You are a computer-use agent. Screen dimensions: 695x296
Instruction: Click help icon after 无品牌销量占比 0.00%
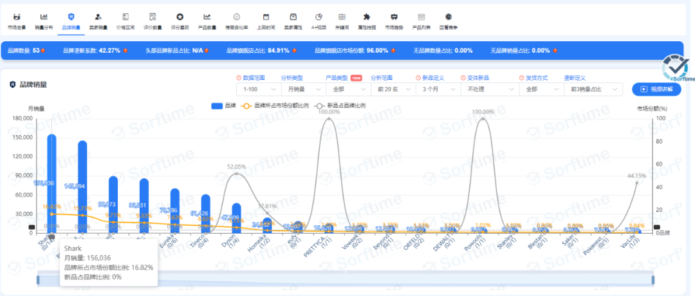555,51
